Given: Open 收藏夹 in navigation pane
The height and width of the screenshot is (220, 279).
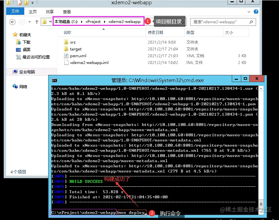Looking at the screenshot, I should point(22,35).
